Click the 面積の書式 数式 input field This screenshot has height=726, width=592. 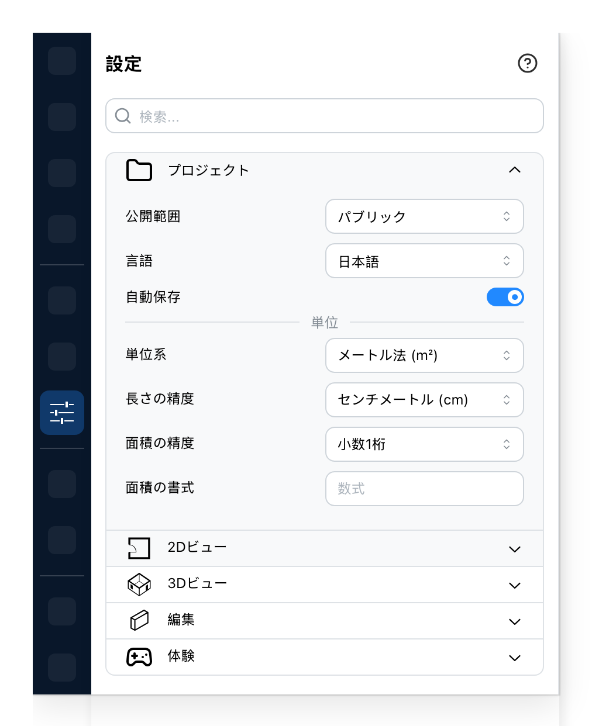[x=425, y=489]
